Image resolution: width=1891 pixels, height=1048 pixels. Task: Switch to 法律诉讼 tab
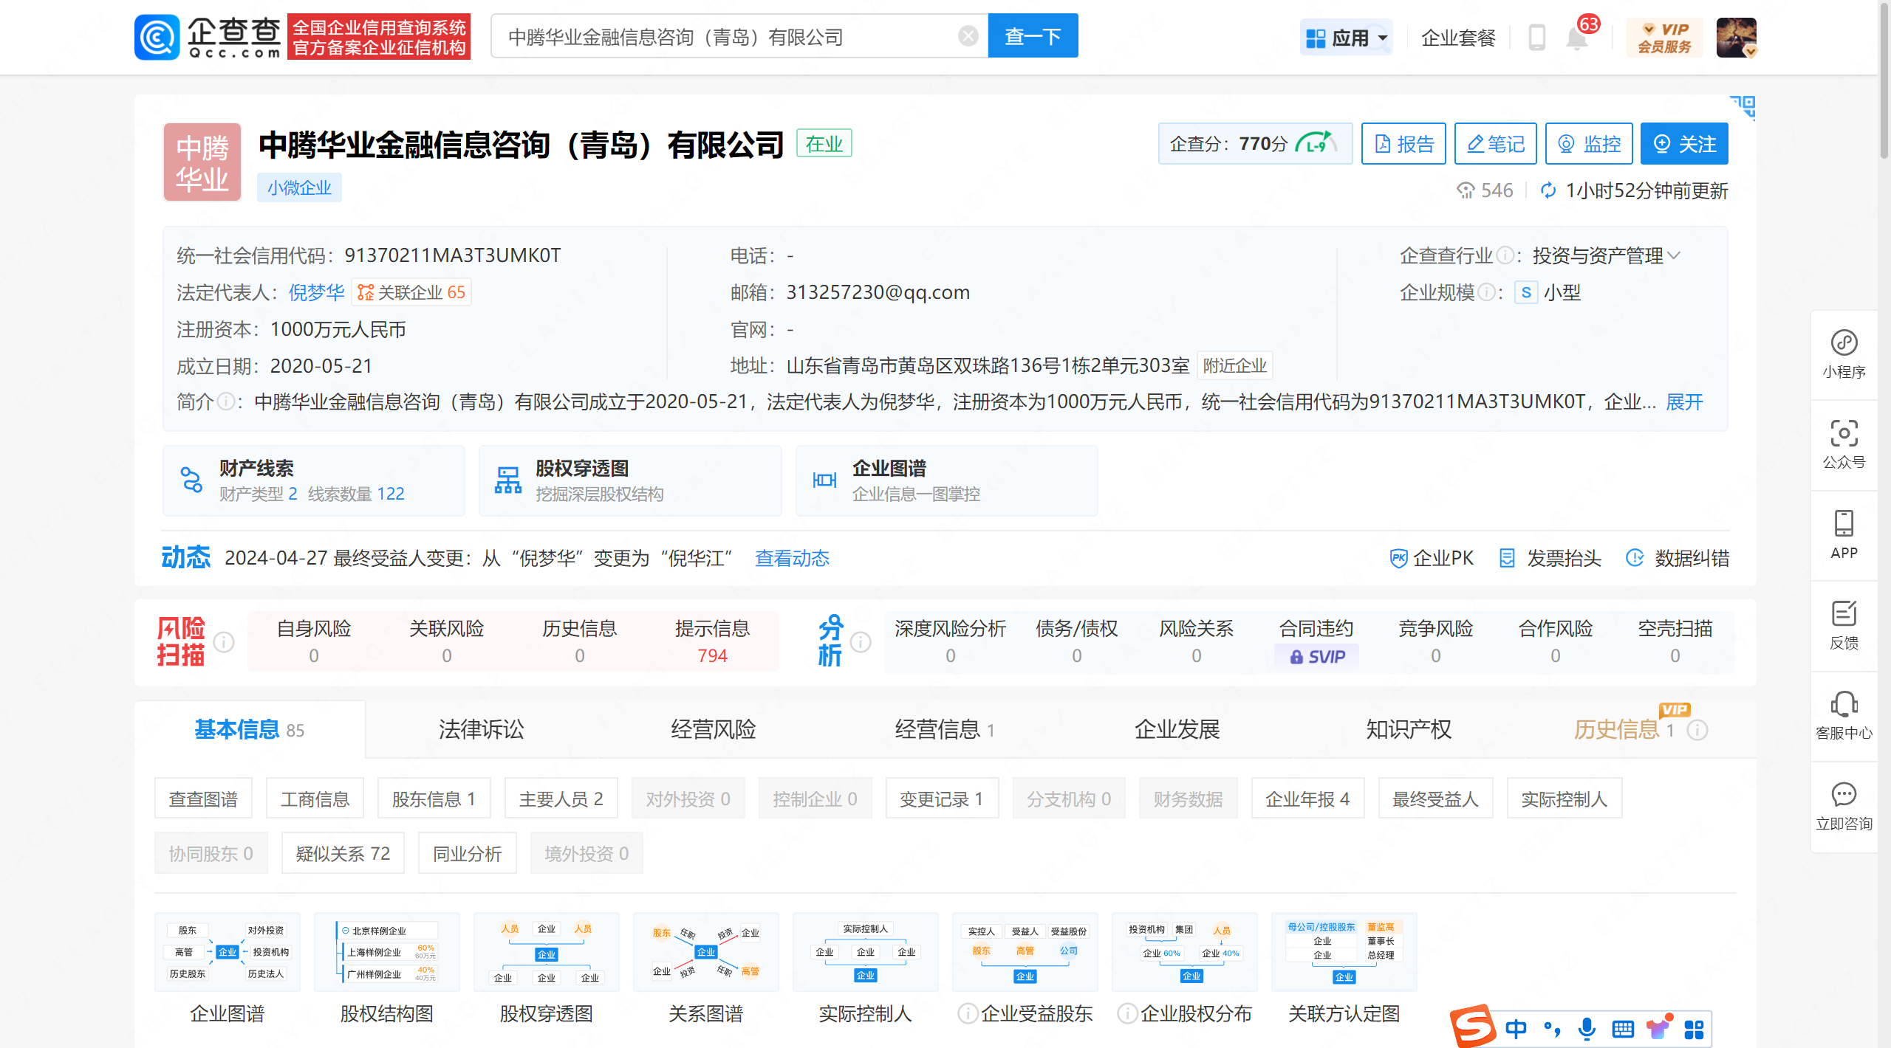pyautogui.click(x=482, y=729)
